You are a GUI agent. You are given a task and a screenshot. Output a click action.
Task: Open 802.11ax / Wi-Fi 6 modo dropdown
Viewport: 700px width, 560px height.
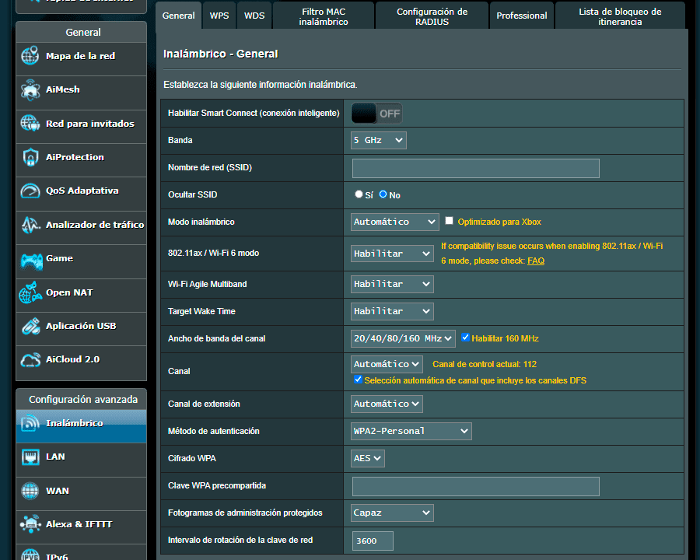coord(392,254)
